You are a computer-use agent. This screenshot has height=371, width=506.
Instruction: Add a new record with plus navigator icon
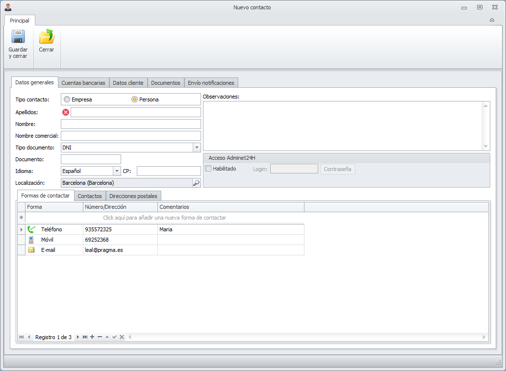pos(92,337)
